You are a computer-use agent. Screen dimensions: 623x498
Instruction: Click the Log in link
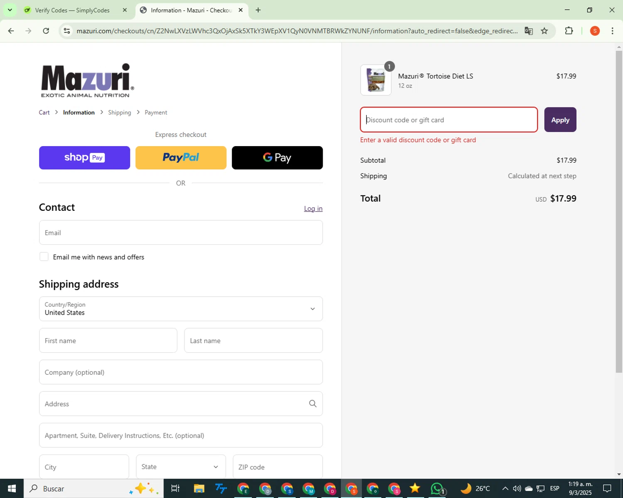(313, 208)
